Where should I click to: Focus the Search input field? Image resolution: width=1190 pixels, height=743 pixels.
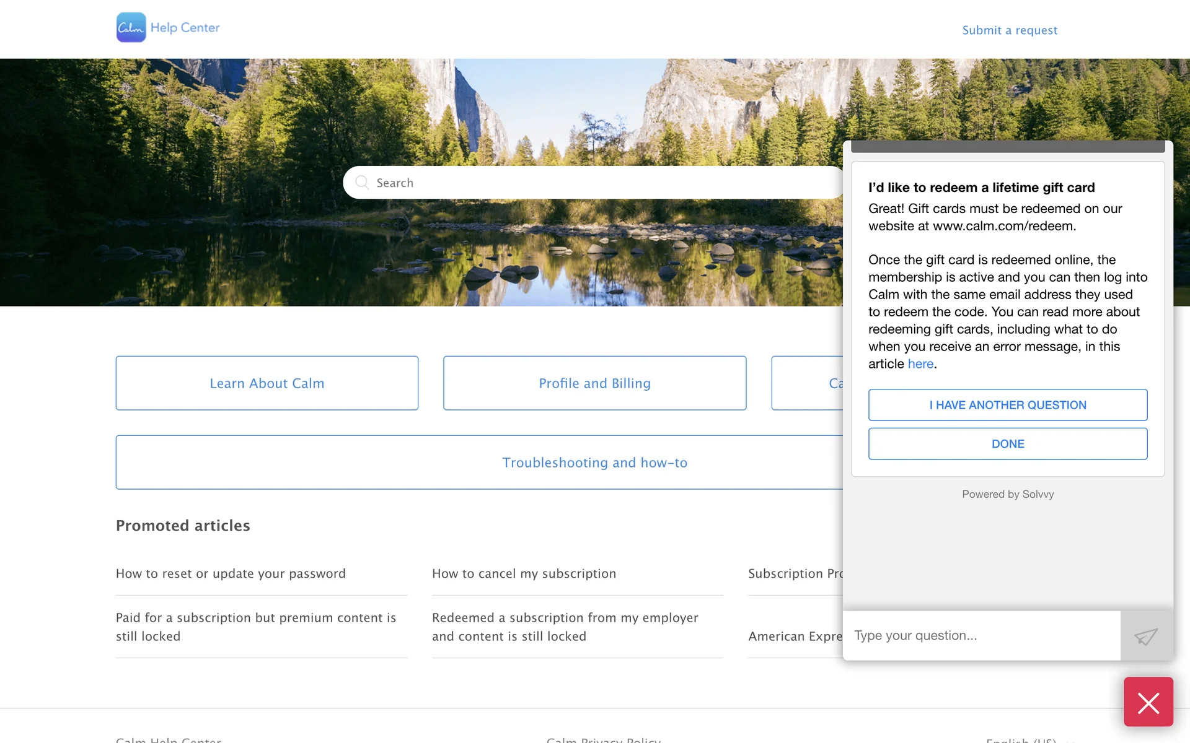[x=595, y=183]
